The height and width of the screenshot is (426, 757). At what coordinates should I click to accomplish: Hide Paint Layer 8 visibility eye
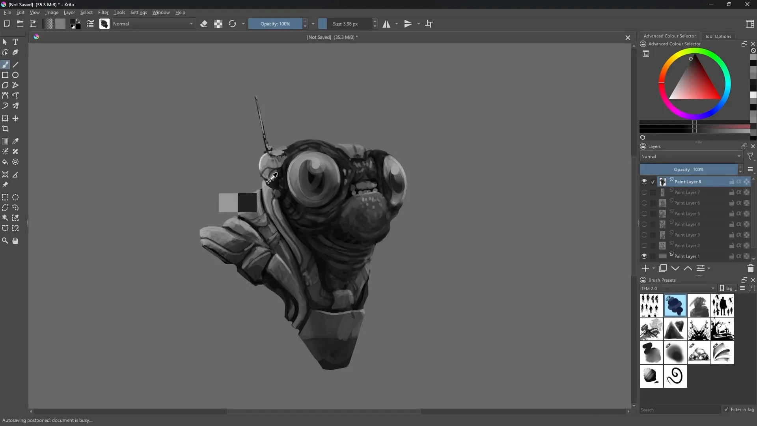coord(644,182)
